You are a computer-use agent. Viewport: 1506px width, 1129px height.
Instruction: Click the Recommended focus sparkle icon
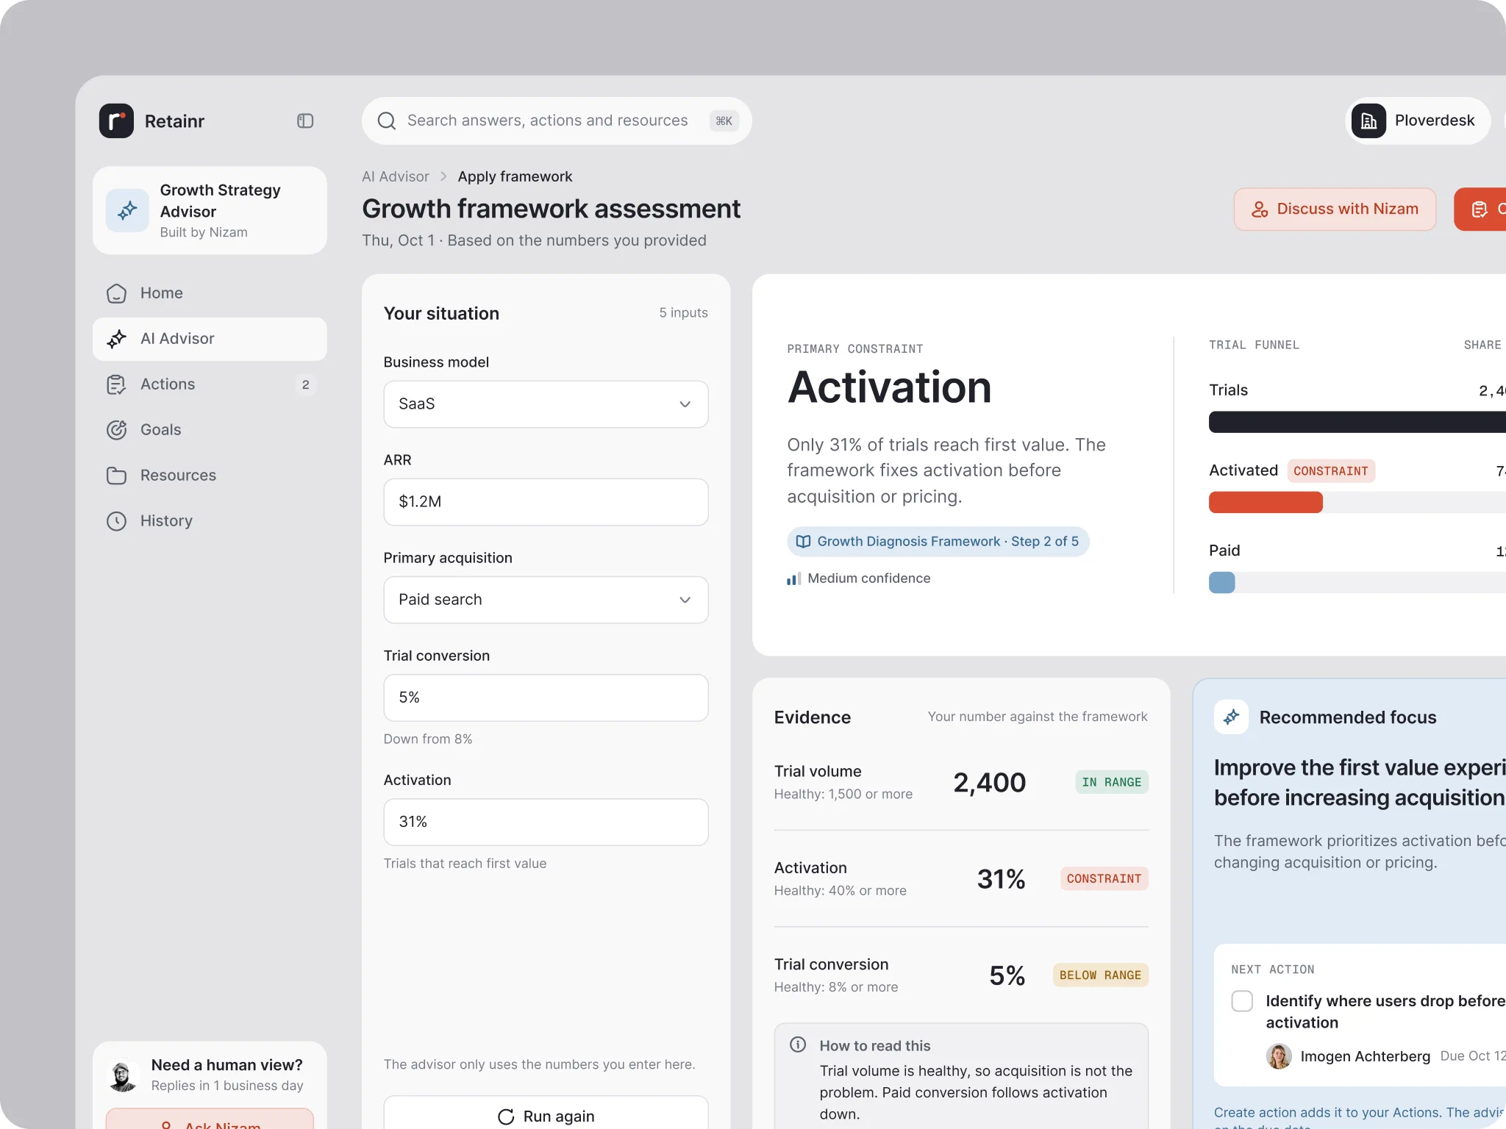[1232, 717]
